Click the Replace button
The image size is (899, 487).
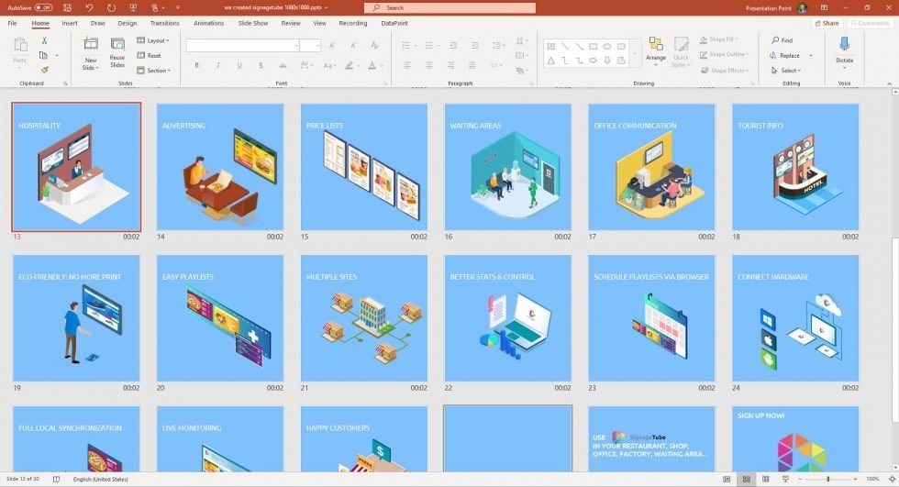point(785,56)
